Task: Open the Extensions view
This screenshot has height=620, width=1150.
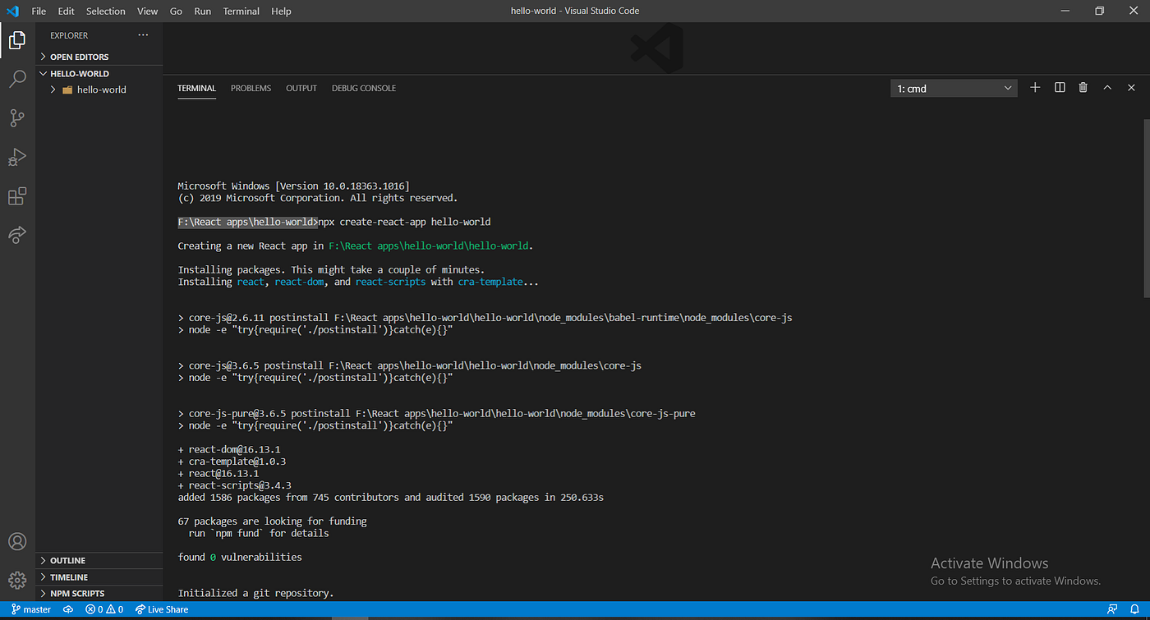Action: [x=16, y=195]
